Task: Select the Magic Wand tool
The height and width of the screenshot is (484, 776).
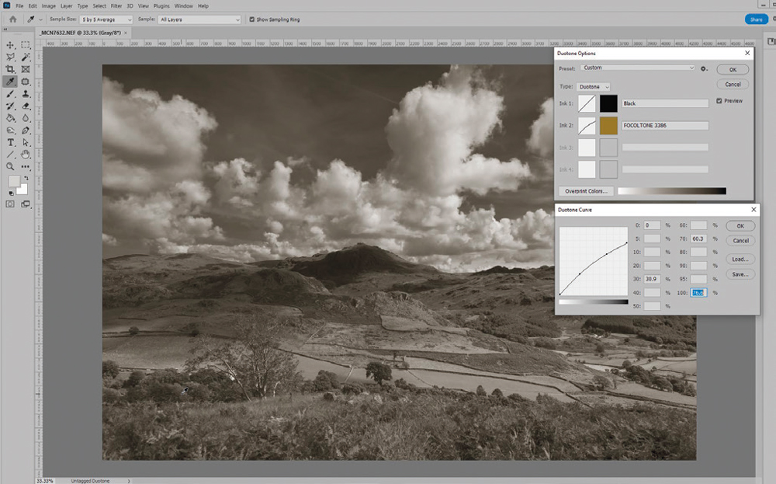Action: tap(26, 57)
